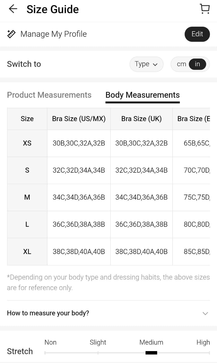Image resolution: width=217 pixels, height=363 pixels.
Task: Switch units to cm
Action: [181, 64]
